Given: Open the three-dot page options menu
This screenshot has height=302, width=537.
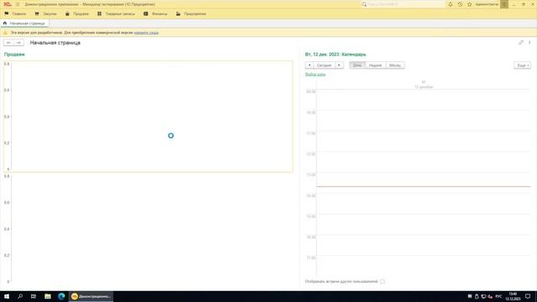Looking at the screenshot, I should [x=529, y=43].
